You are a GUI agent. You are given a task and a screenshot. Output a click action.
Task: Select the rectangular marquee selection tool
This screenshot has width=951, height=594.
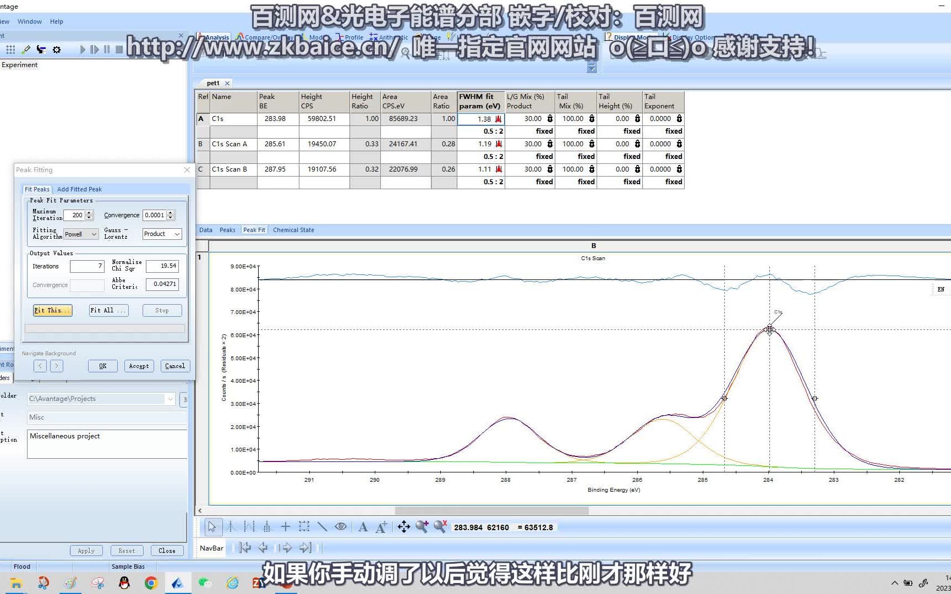click(303, 526)
